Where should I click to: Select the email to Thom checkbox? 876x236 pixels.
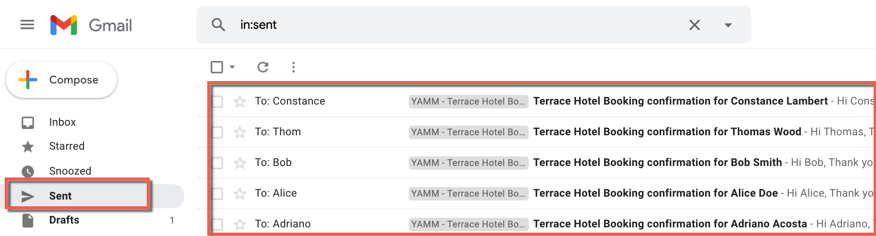(217, 132)
